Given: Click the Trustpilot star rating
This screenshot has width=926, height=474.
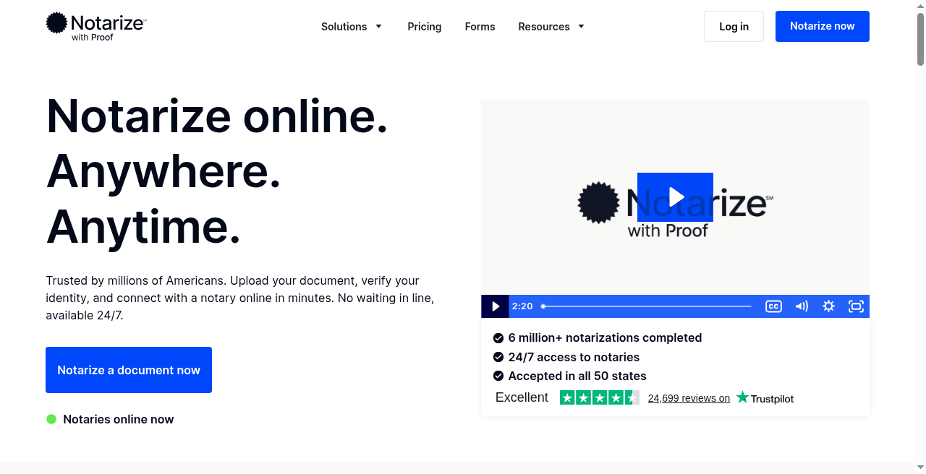Looking at the screenshot, I should click(600, 397).
